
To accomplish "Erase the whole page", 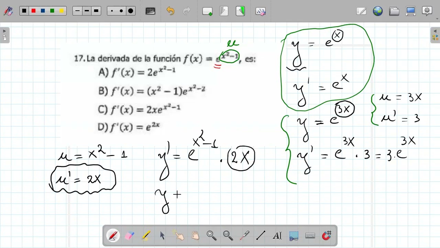I will pyautogui.click(x=261, y=11).
